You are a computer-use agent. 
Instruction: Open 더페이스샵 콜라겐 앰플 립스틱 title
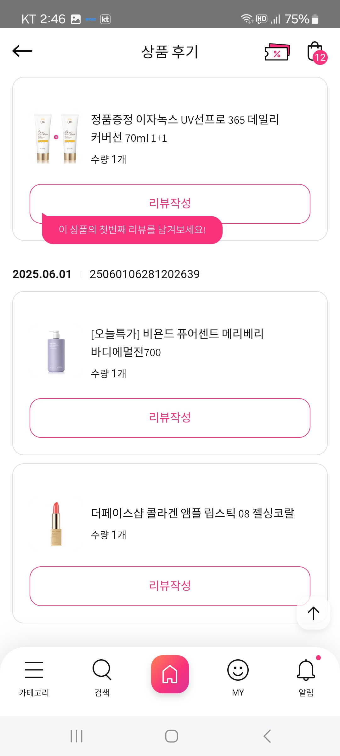tap(192, 513)
